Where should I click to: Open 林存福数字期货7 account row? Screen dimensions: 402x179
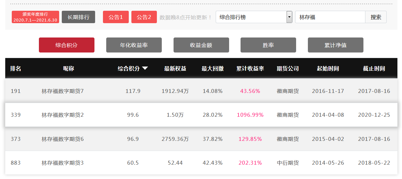coord(201,91)
